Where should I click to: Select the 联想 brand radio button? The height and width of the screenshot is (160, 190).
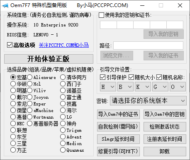[13, 130]
